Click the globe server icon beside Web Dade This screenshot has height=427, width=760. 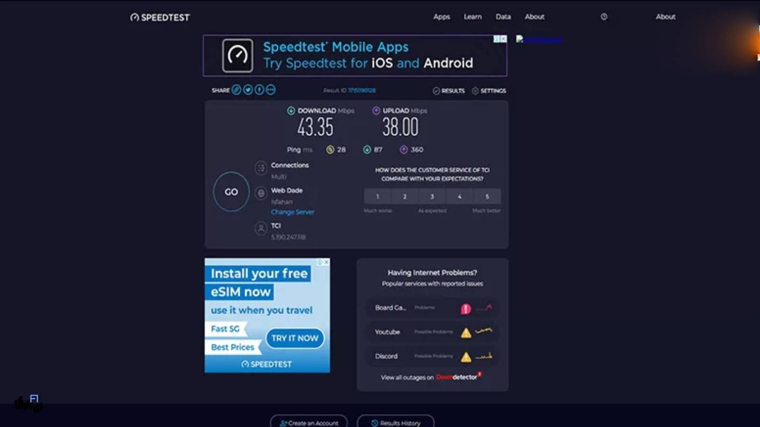point(261,193)
